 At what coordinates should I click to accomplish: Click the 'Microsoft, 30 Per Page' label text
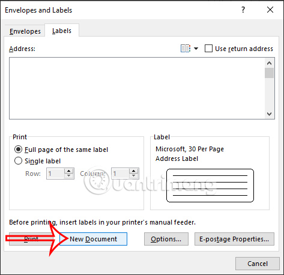tap(190, 149)
